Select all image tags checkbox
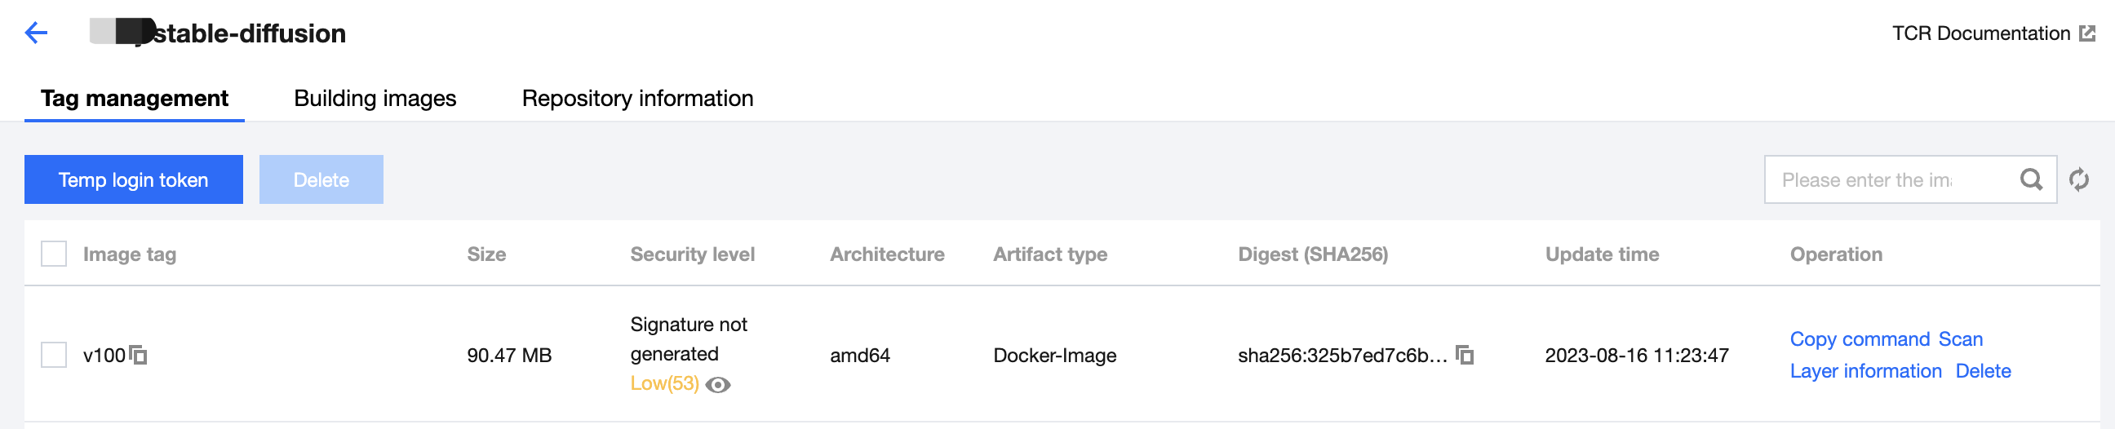The image size is (2115, 429). [54, 254]
